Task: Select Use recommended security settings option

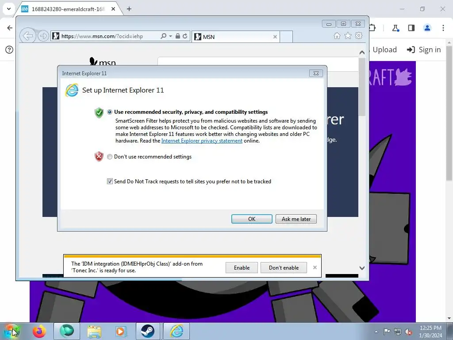Action: pyautogui.click(x=110, y=112)
